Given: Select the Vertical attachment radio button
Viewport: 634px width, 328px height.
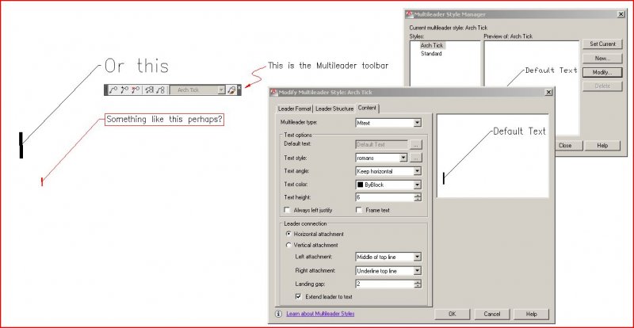Looking at the screenshot, I should point(288,245).
